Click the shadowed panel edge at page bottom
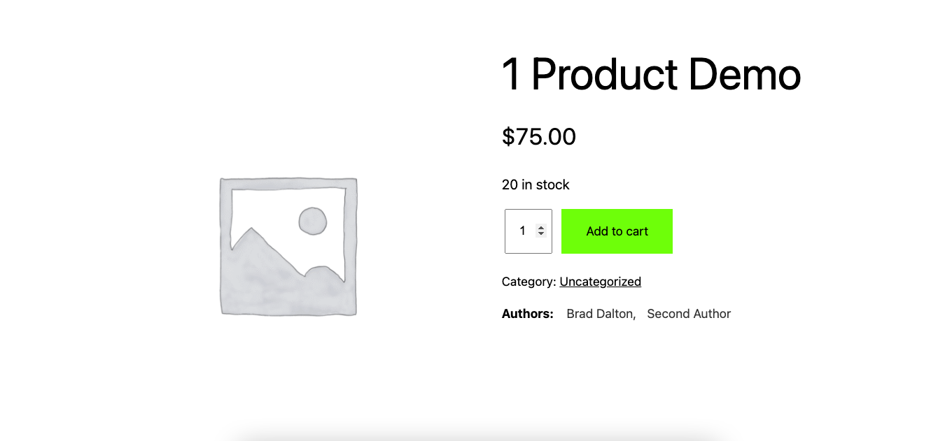 click(x=476, y=434)
